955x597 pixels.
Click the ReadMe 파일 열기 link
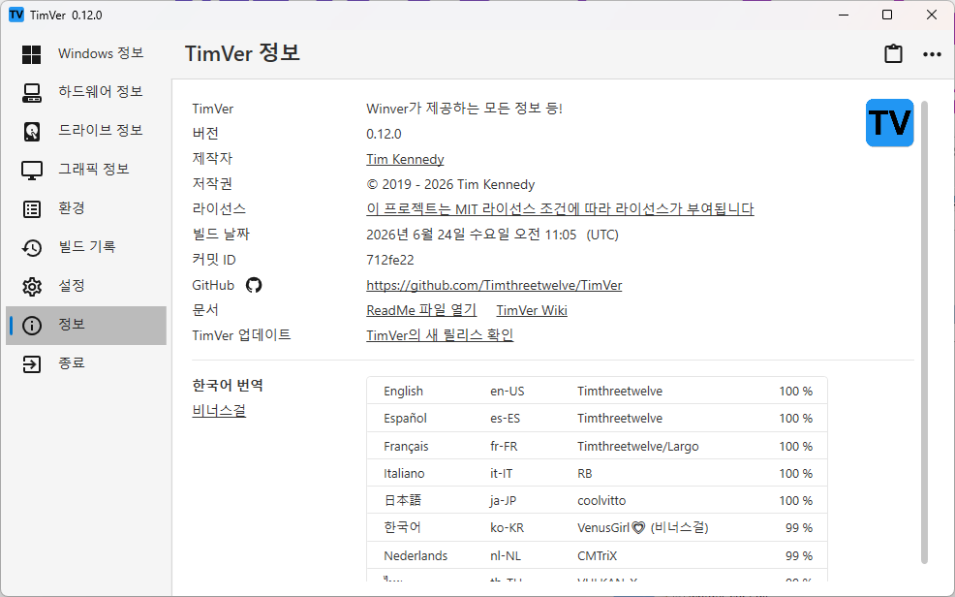(x=421, y=310)
